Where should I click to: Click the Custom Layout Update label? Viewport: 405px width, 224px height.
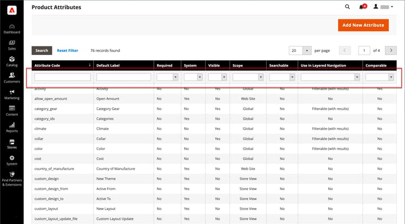tap(115, 219)
